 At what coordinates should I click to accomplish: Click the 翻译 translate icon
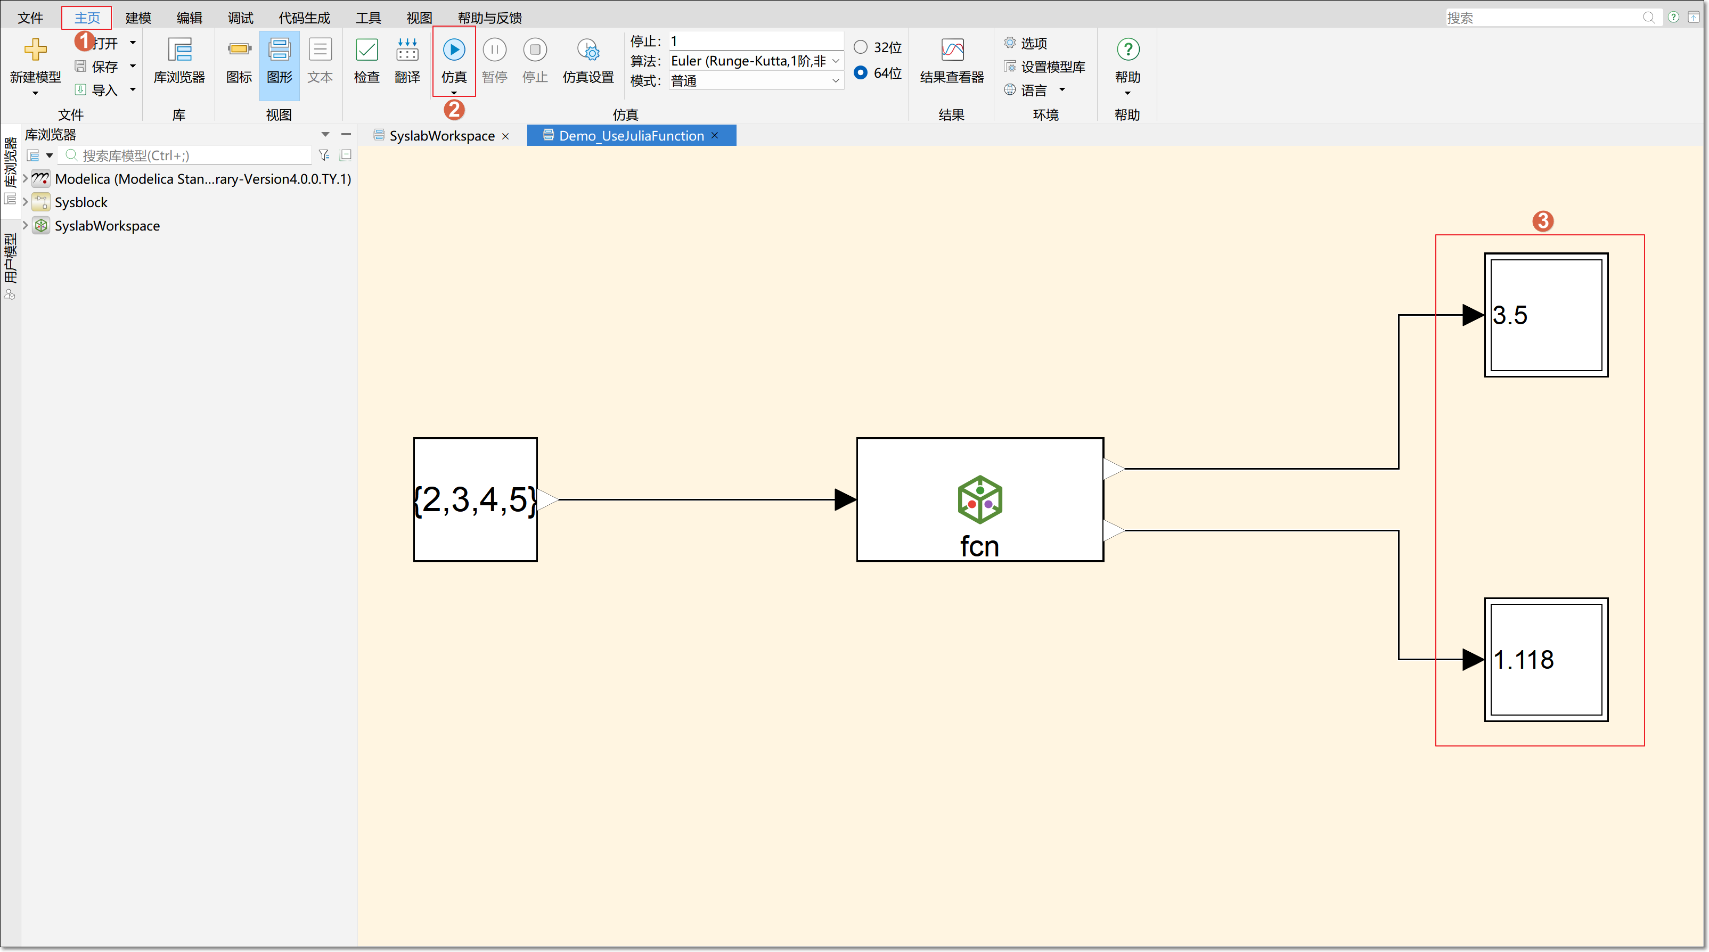(407, 51)
